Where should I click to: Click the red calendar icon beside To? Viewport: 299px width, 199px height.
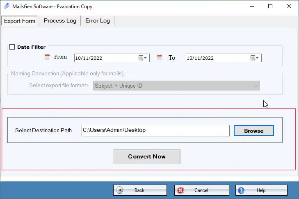tap(160, 57)
